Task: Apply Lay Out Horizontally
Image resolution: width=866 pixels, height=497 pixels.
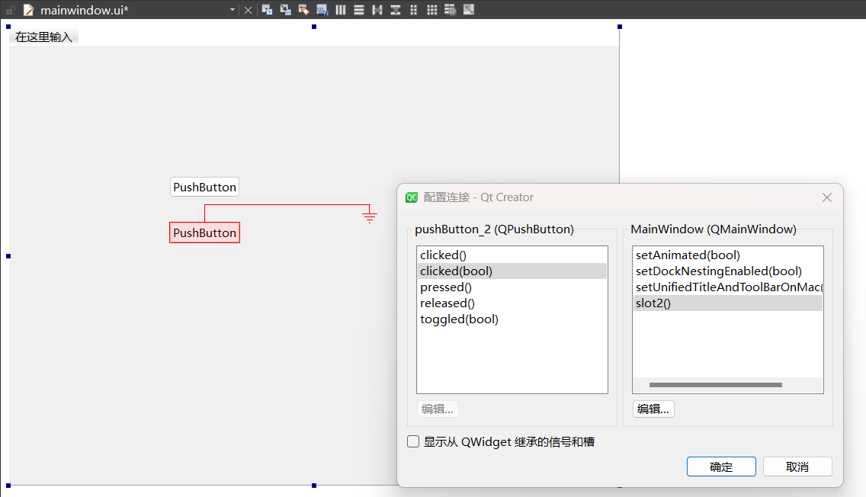Action: (341, 9)
